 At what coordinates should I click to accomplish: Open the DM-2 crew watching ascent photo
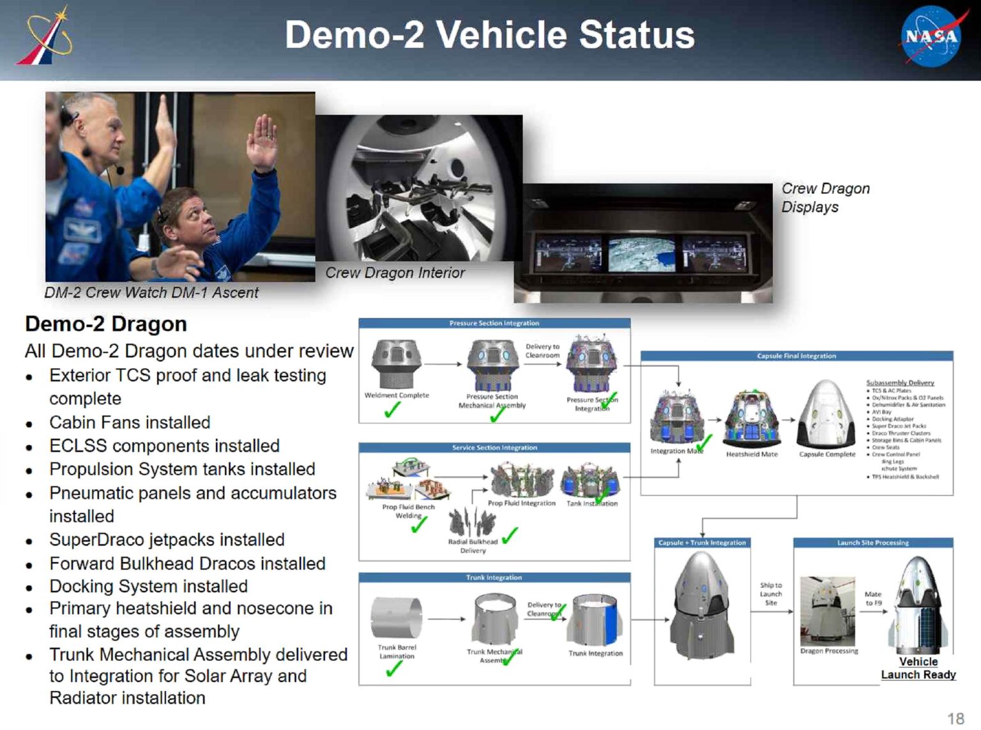[x=180, y=186]
